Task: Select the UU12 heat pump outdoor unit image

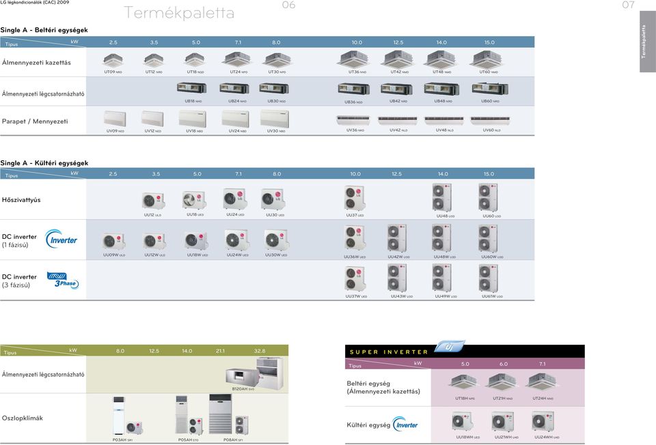Action: (x=153, y=201)
